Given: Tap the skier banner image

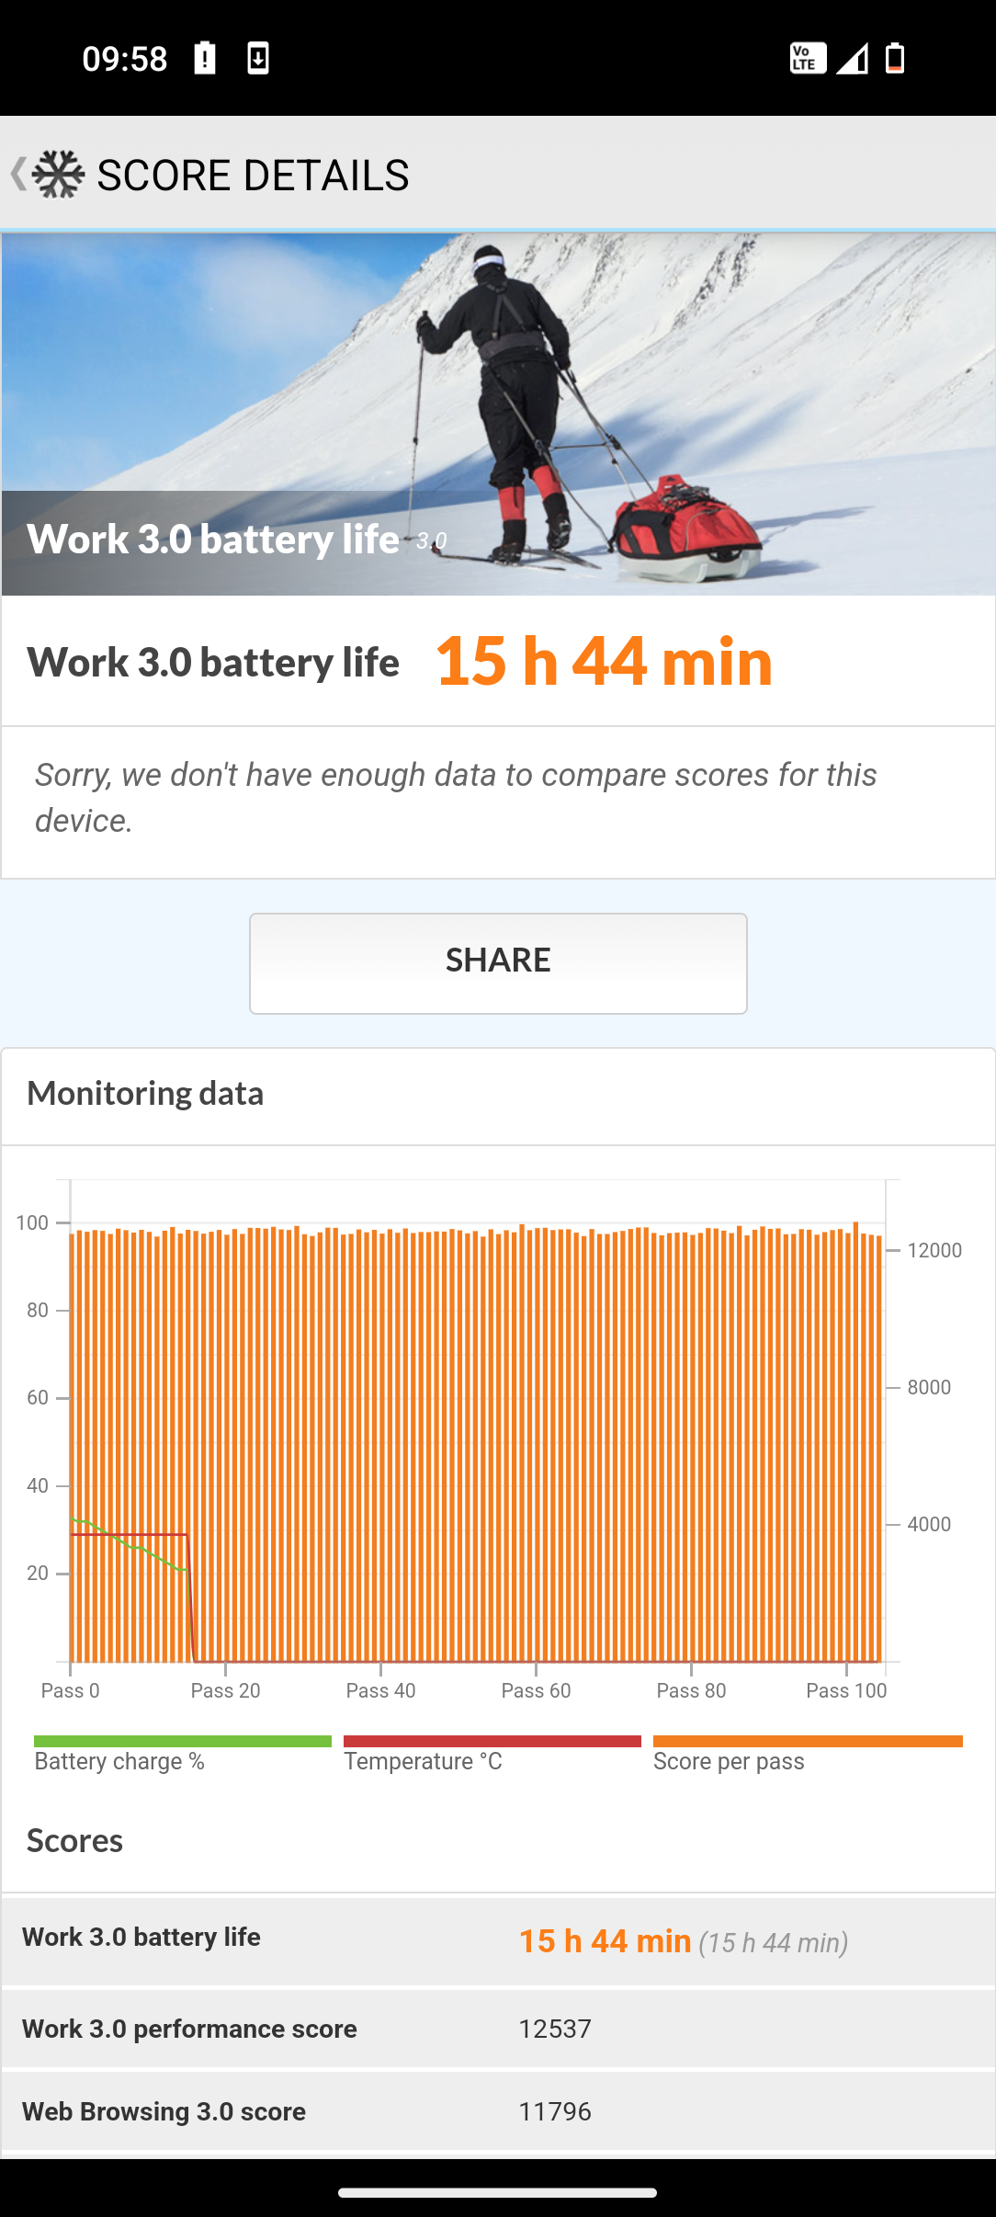Looking at the screenshot, I should [498, 414].
